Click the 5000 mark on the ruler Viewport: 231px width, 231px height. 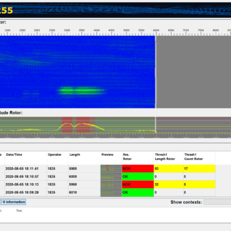click(x=126, y=31)
